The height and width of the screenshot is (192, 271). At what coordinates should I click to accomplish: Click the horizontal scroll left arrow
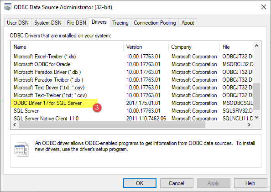coord(15,125)
